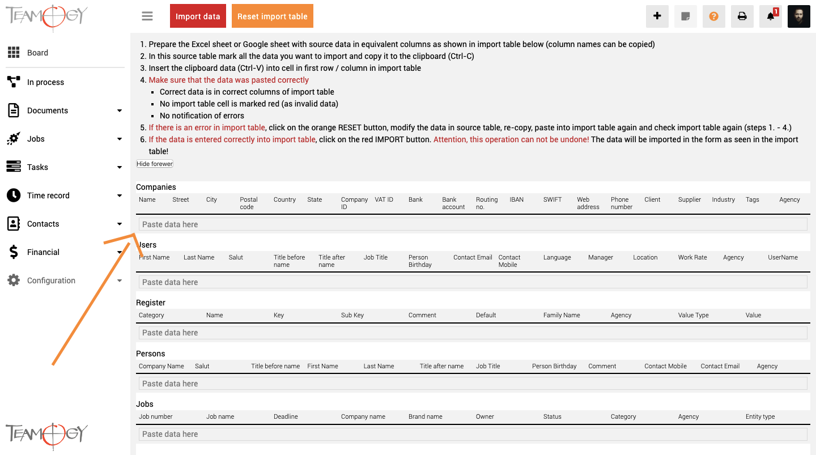The height and width of the screenshot is (455, 816).
Task: Click the Tasks list icon
Action: pyautogui.click(x=14, y=167)
